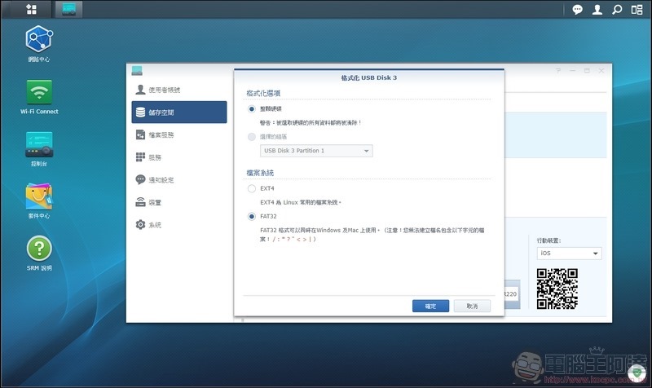Click the QR code image

pyautogui.click(x=557, y=289)
